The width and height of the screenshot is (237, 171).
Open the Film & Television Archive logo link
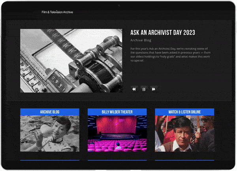pos(57,12)
